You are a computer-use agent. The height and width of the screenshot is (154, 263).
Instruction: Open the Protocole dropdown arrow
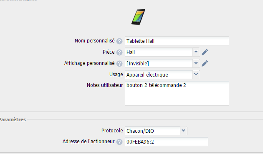(184, 131)
